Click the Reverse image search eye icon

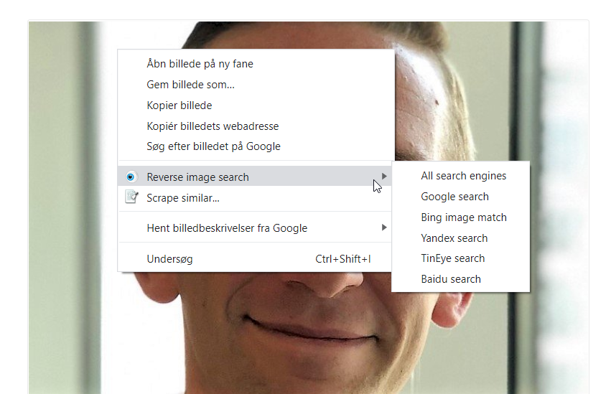(131, 177)
